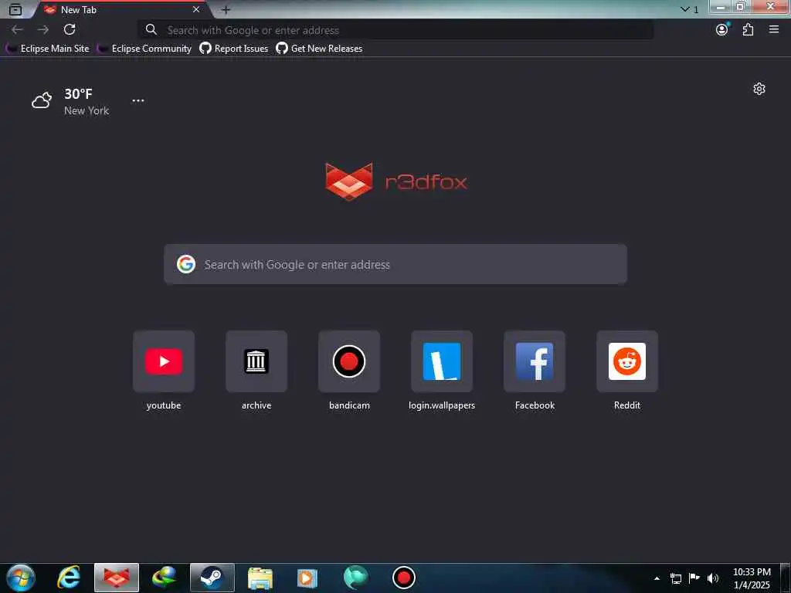Open the Facebook shortcut tile
Screen dimensions: 791x593
point(535,361)
